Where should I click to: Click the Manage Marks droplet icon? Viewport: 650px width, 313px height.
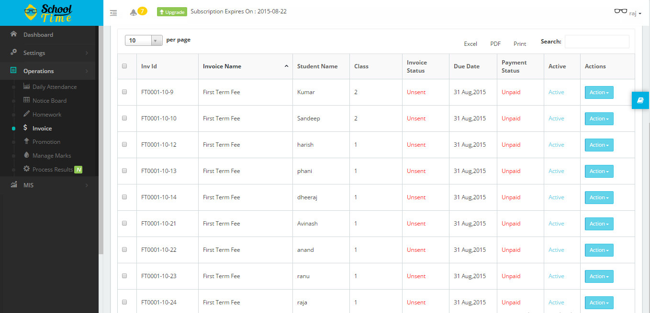pos(26,155)
